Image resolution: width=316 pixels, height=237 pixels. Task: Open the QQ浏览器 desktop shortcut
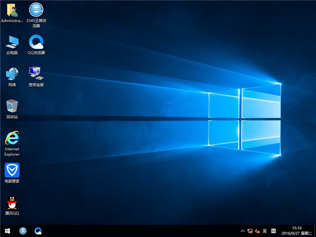tap(36, 41)
